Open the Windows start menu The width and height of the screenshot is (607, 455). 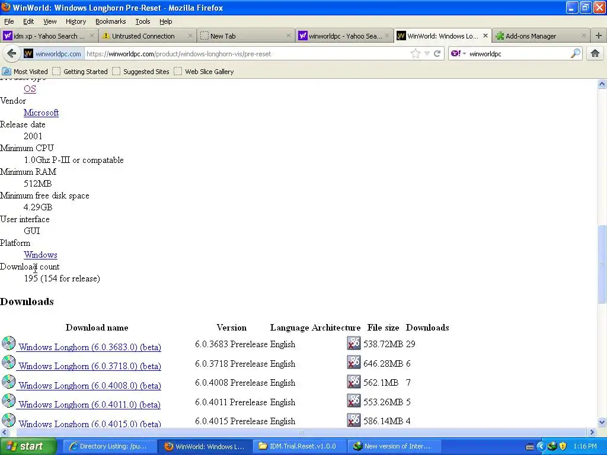(x=28, y=446)
